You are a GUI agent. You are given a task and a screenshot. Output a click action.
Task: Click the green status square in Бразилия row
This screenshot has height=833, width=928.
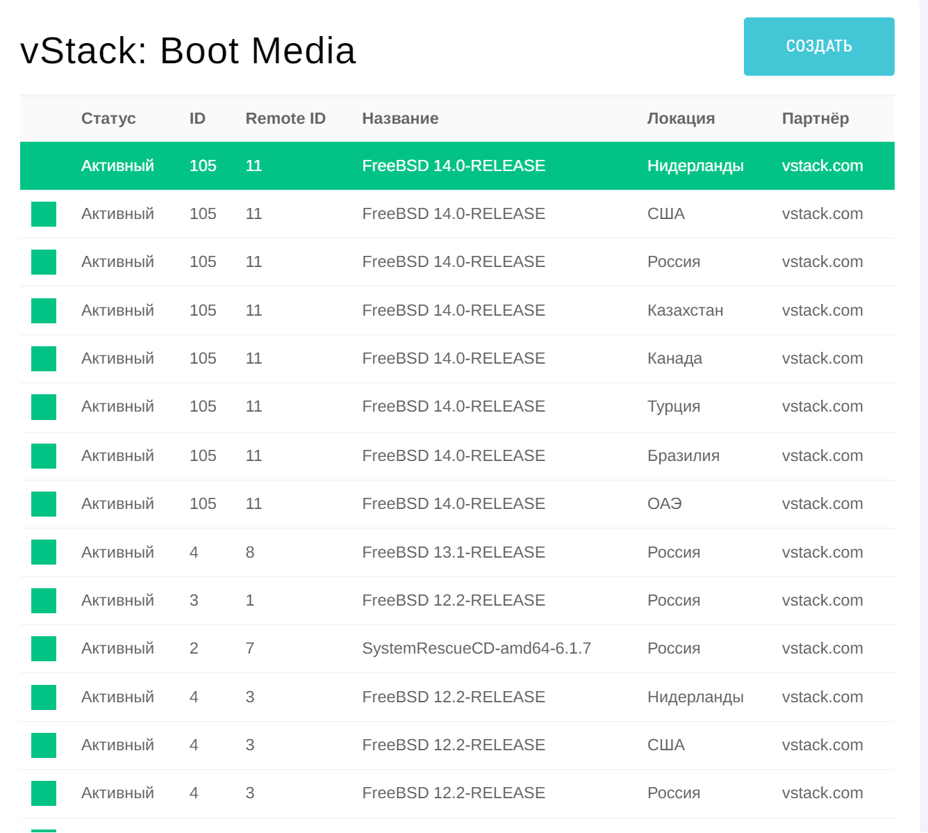coord(44,456)
